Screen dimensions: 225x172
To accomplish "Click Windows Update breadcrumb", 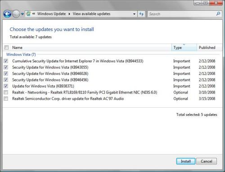I will pos(51,14).
